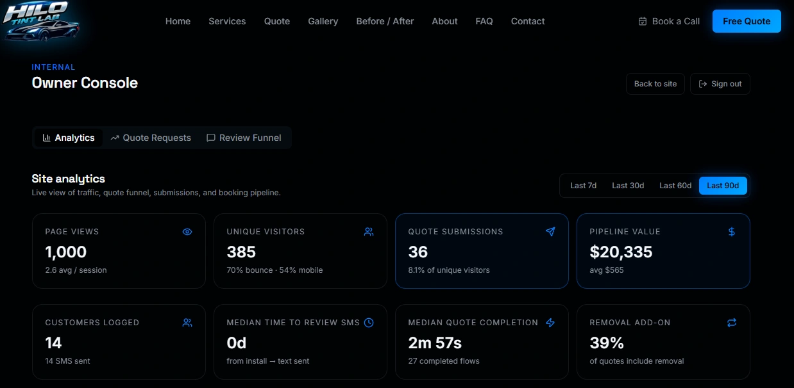Click the '2.6 avg / session' text
Image resolution: width=794 pixels, height=388 pixels.
76,270
